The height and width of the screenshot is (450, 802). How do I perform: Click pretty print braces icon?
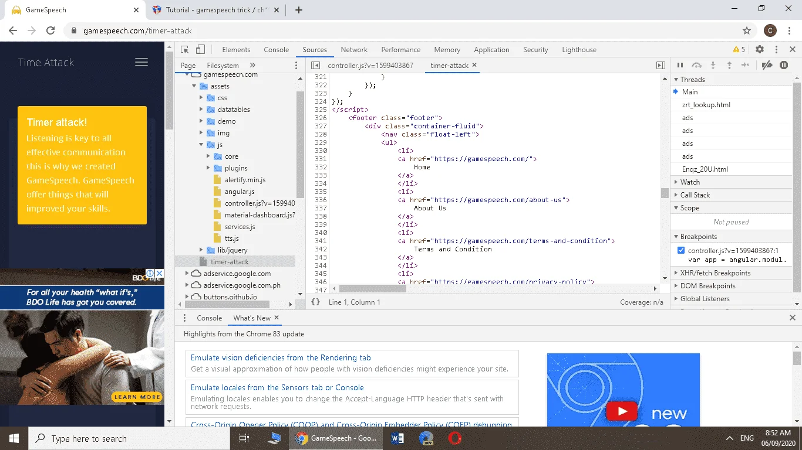coord(315,302)
